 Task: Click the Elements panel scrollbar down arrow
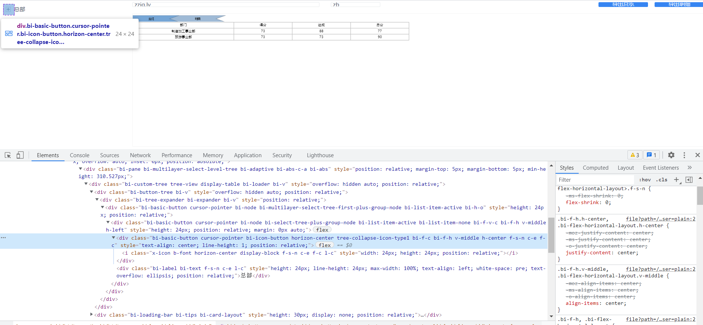(551, 317)
